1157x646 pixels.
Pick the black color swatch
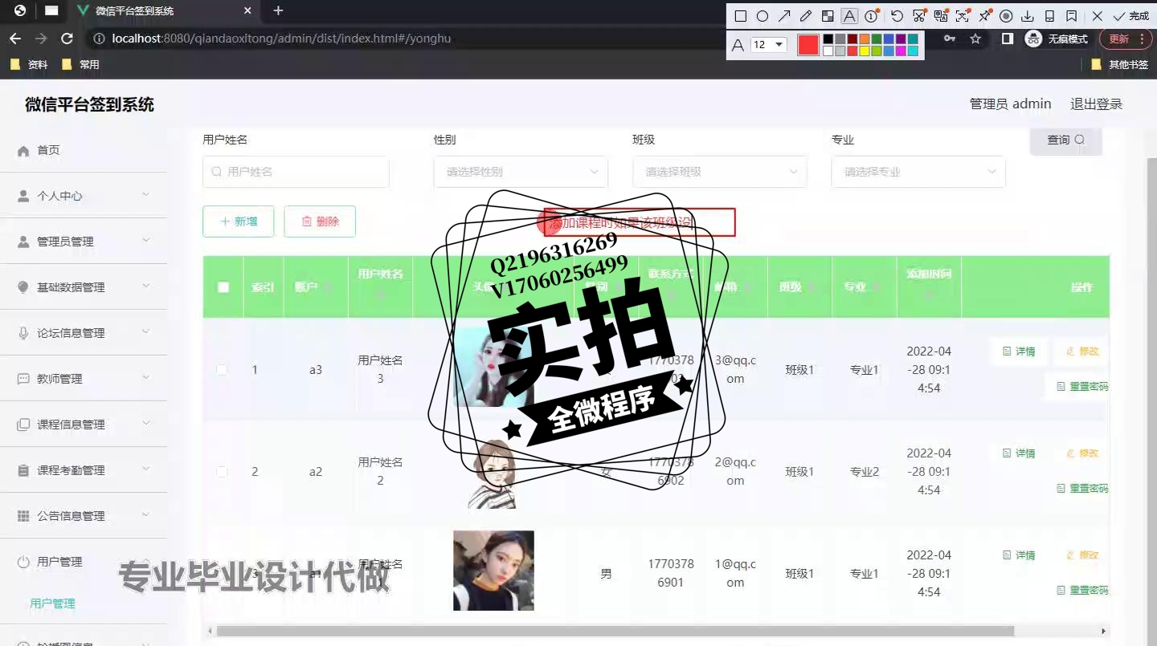828,39
